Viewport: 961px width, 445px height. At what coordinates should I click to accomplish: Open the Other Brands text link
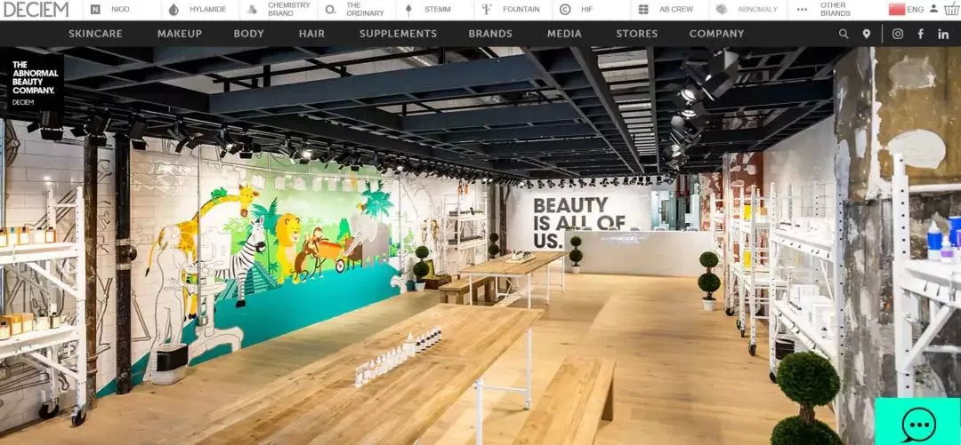click(x=836, y=9)
